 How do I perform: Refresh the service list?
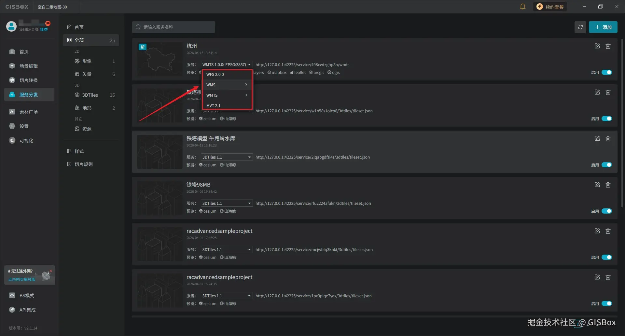coord(580,27)
